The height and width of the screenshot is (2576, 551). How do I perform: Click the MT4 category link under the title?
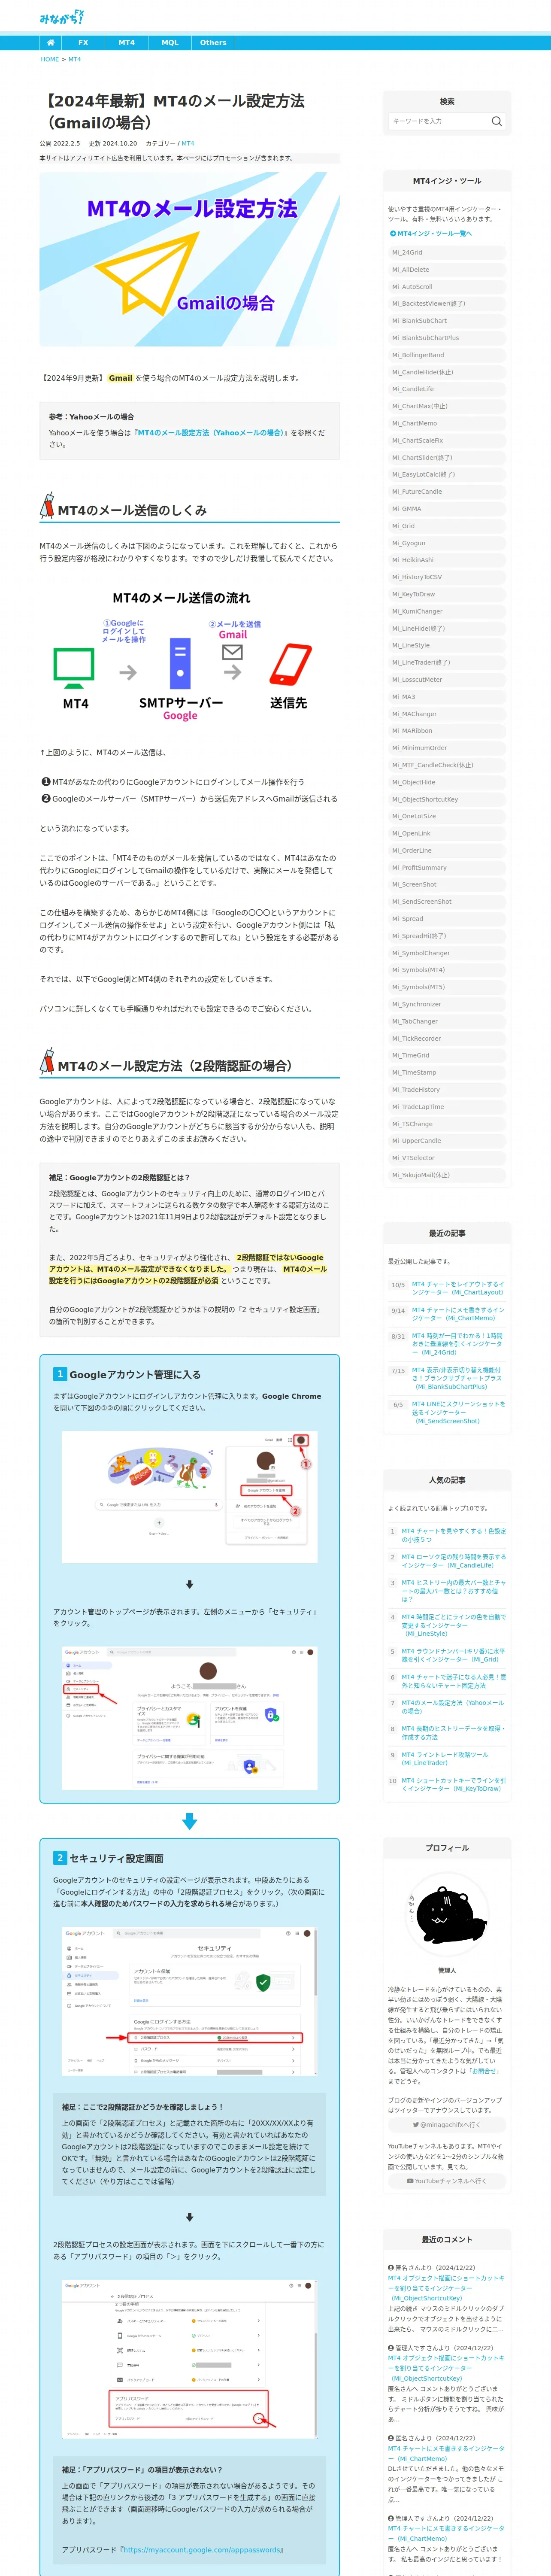point(188,143)
